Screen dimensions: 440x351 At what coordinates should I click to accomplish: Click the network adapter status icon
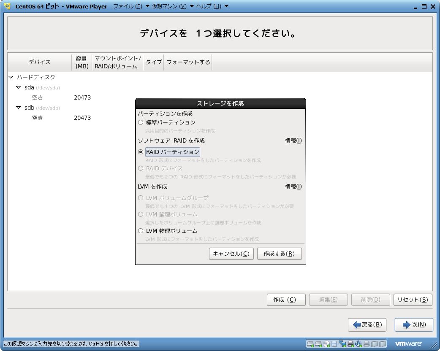tap(342, 344)
